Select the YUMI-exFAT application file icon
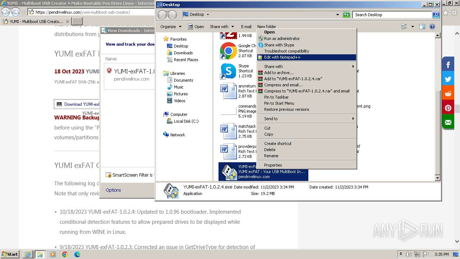 229,172
